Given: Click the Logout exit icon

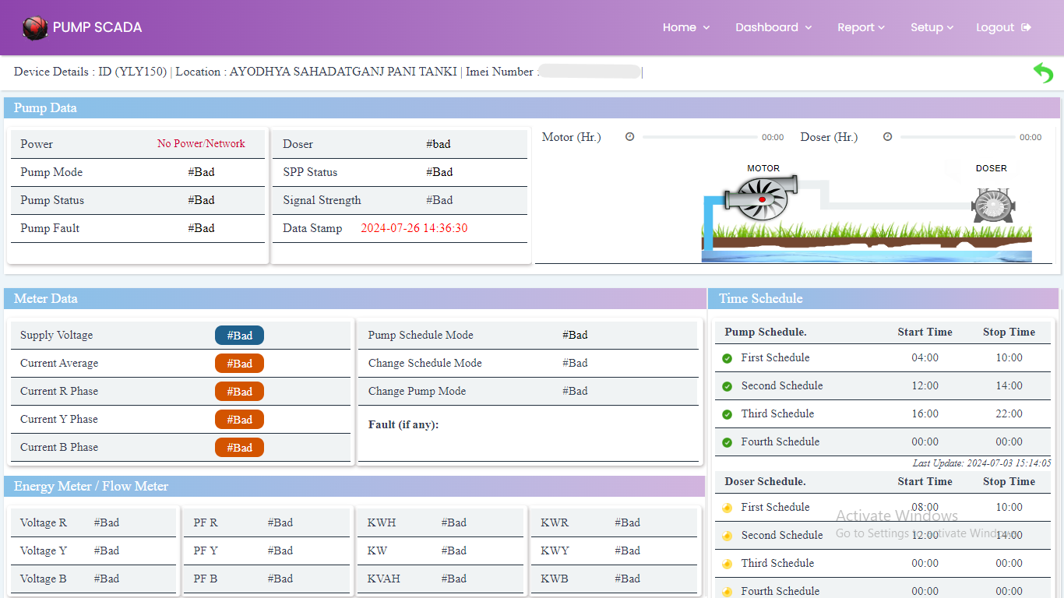Looking at the screenshot, I should [x=1026, y=27].
